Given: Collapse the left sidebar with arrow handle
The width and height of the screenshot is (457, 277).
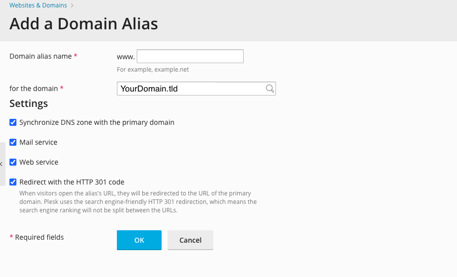Looking at the screenshot, I should (2, 164).
